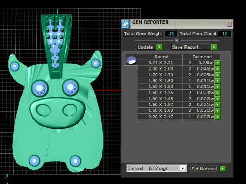Click green arrow for 2.20 X 2.17 row
Image resolution: width=246 pixels, height=184 pixels.
[217, 117]
